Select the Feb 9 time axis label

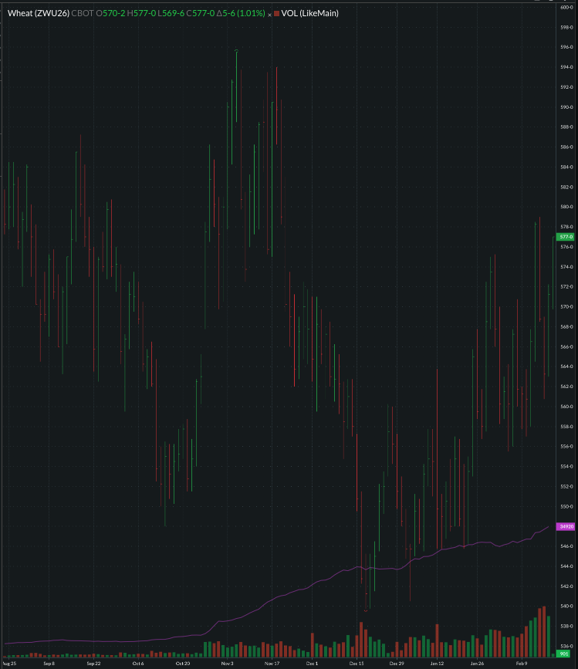(522, 663)
